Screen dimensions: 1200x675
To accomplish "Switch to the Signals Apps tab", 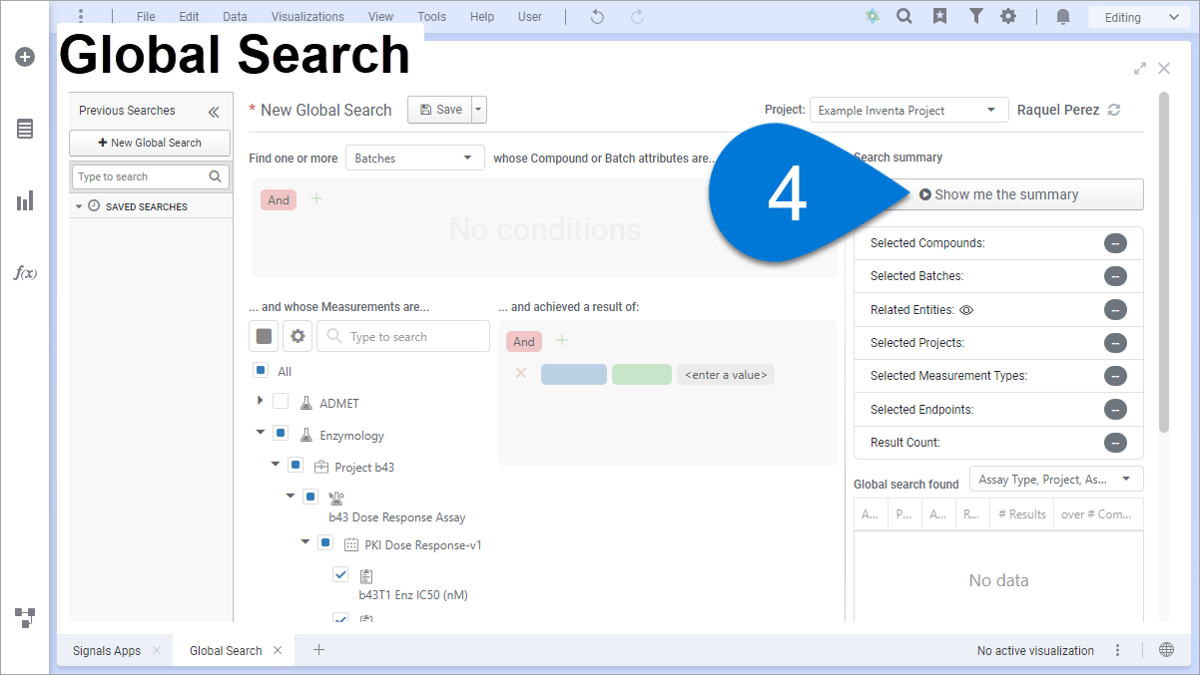I will point(107,650).
